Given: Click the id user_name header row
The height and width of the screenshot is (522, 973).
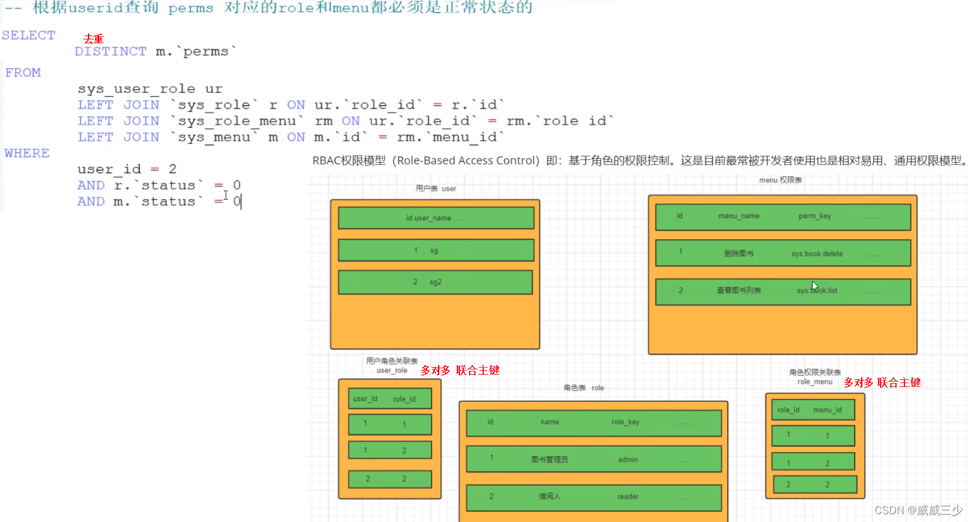Looking at the screenshot, I should click(x=436, y=218).
